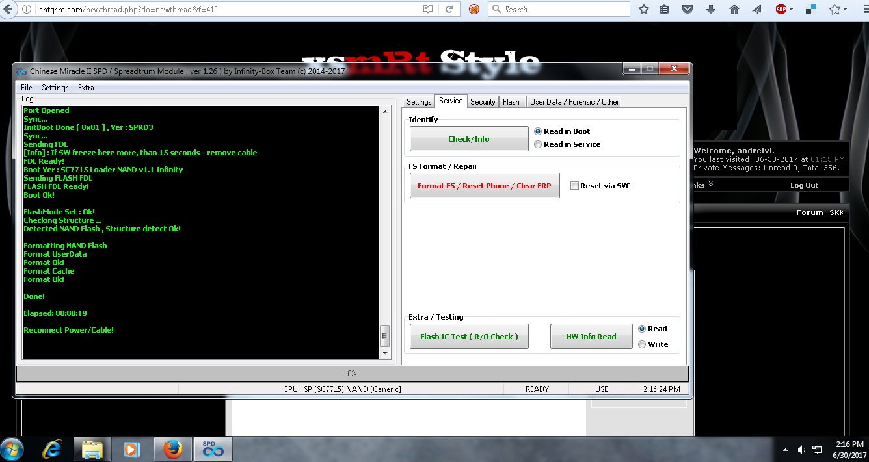Viewport: 869px width, 462px height.
Task: Switch to the SPD Infinity app in taskbar
Action: [x=213, y=449]
